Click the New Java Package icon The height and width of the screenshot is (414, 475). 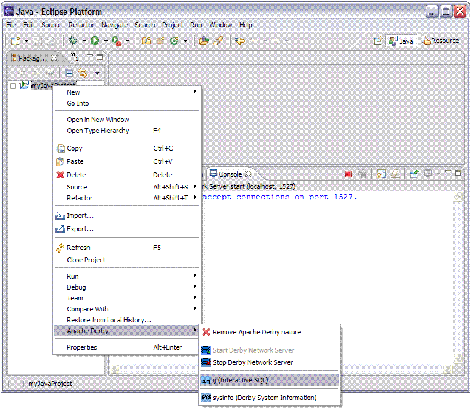[x=160, y=41]
